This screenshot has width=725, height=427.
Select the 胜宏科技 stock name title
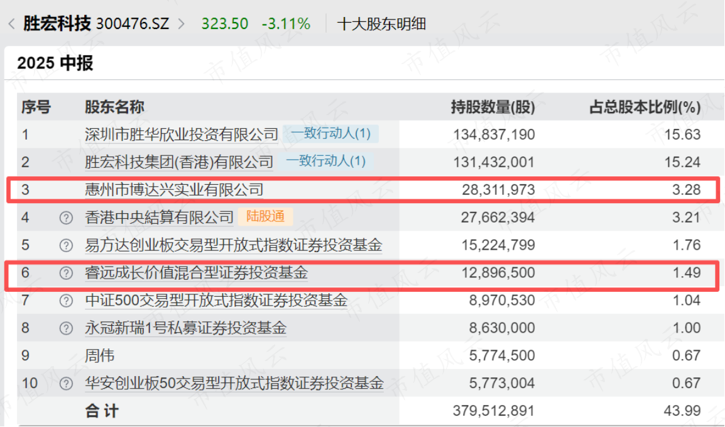pyautogui.click(x=57, y=23)
